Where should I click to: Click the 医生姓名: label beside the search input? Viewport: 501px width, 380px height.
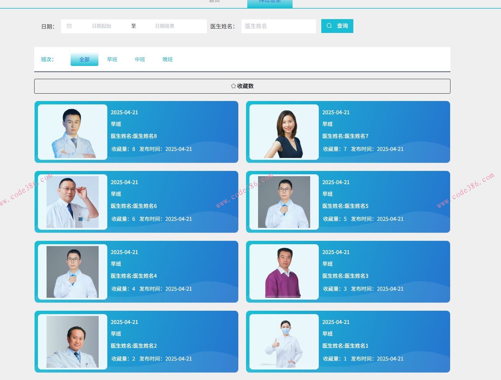(x=223, y=26)
